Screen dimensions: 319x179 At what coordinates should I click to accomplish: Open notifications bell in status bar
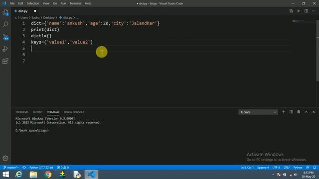tap(315, 168)
